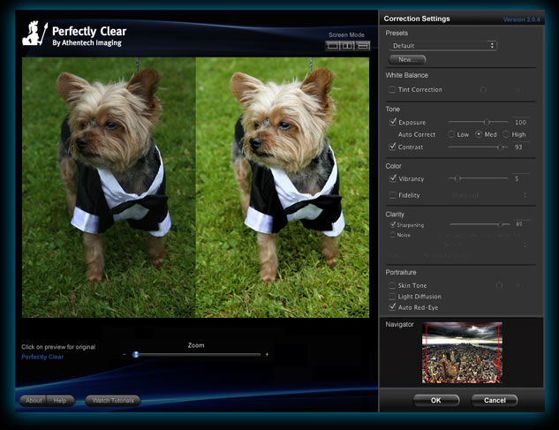
Task: Open the Noise preset dropdown
Action: pos(486,245)
